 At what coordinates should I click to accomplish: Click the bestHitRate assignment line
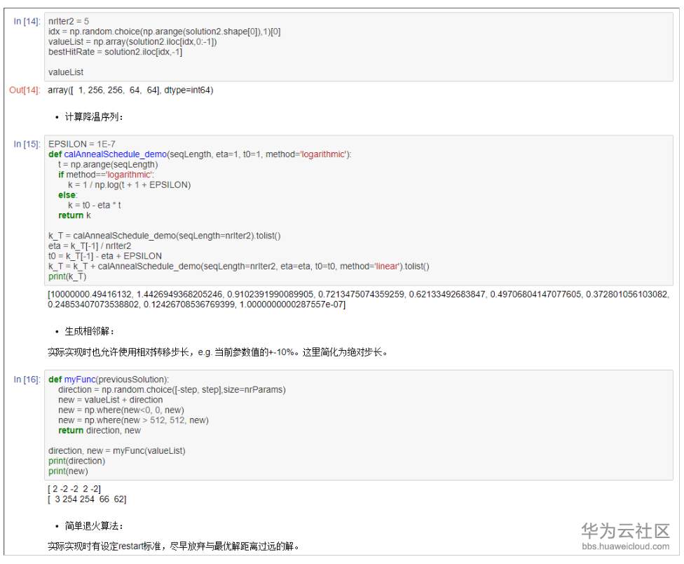115,51
